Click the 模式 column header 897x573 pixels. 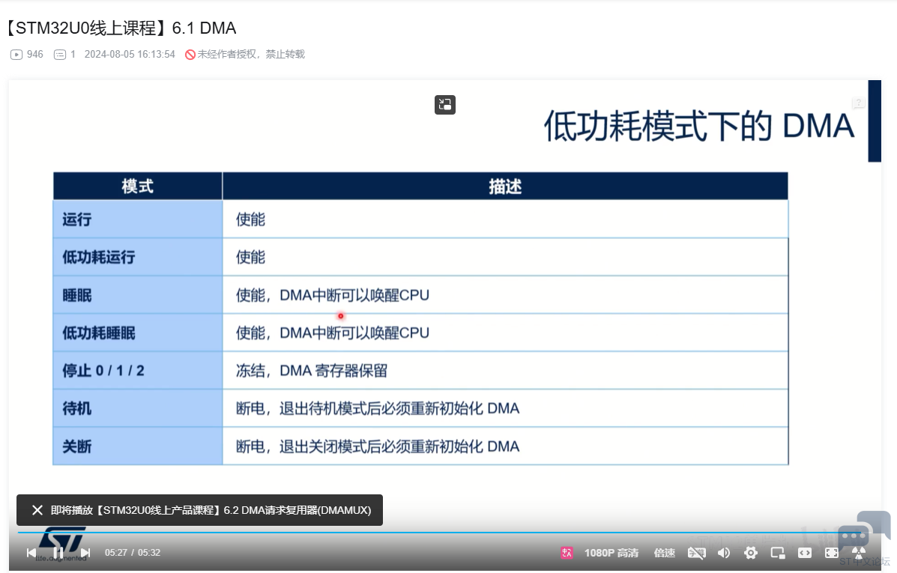click(x=137, y=187)
